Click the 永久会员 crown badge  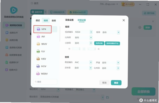coord(128,4)
